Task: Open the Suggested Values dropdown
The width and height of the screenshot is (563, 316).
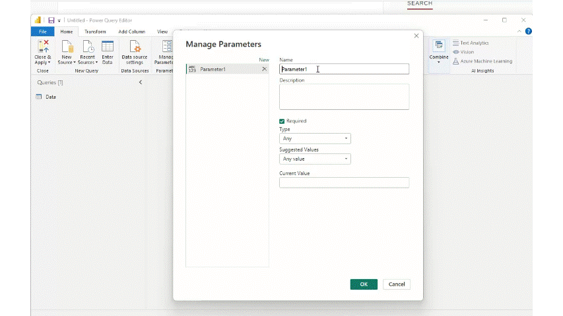Action: coord(315,159)
